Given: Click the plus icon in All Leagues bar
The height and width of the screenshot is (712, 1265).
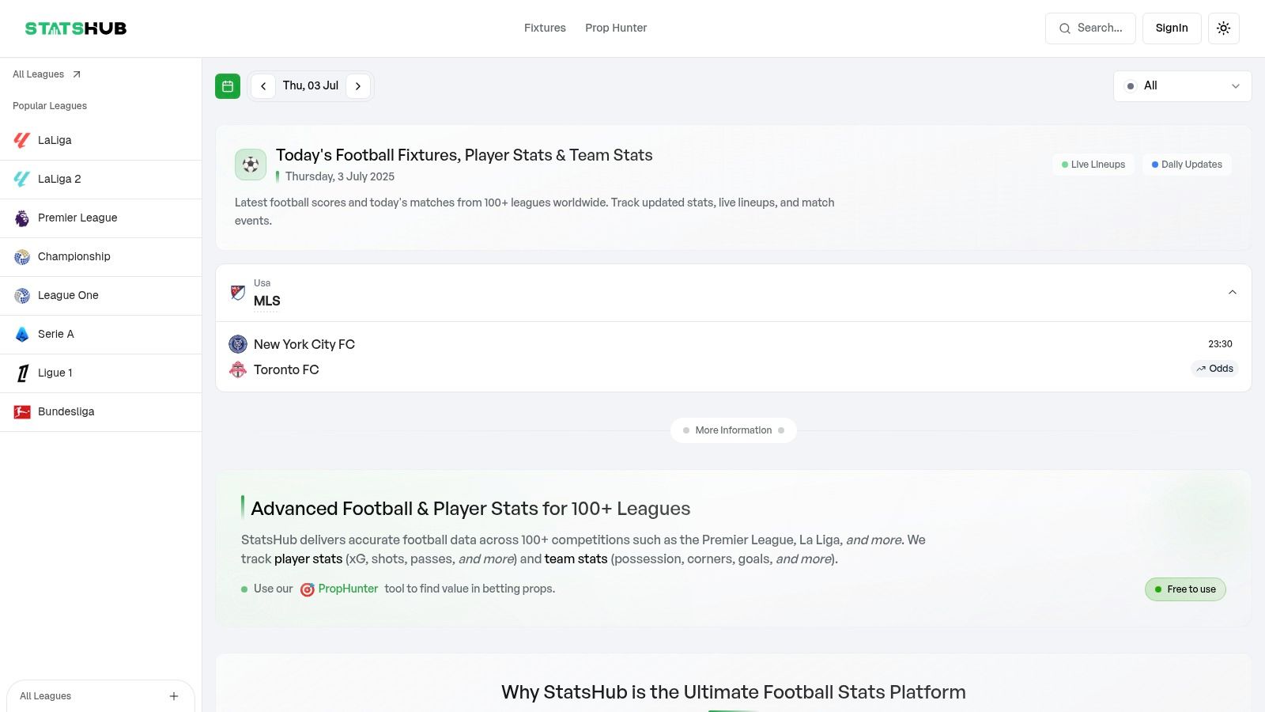Looking at the screenshot, I should [x=174, y=696].
